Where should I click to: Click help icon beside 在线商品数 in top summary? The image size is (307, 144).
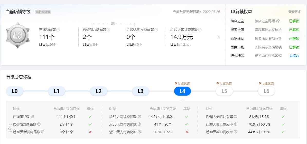[58, 30]
